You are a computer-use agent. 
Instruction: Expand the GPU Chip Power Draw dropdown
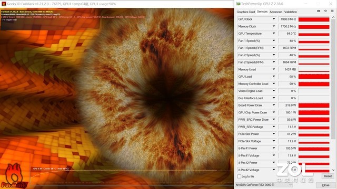coord(274,112)
